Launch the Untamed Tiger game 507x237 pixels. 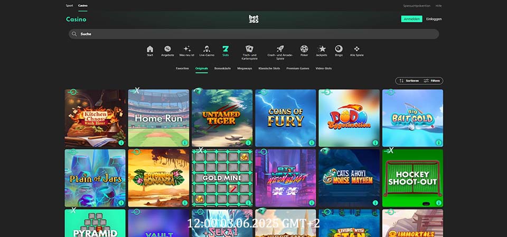222,118
